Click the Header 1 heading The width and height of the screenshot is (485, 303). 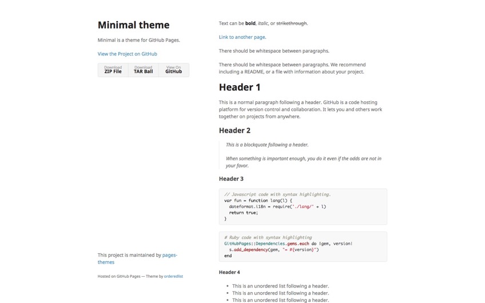(240, 87)
